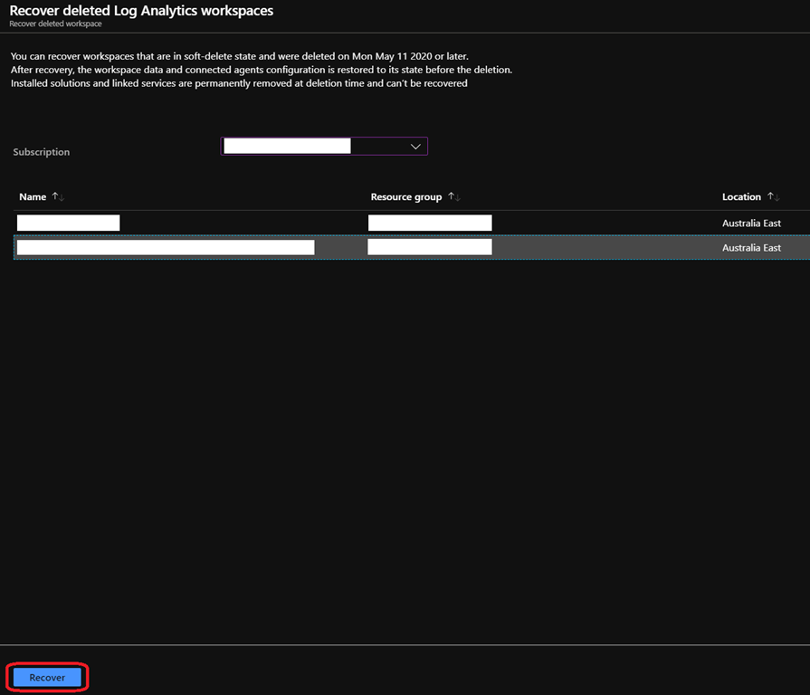Select the first workspace row name
This screenshot has height=695, width=810.
point(68,224)
